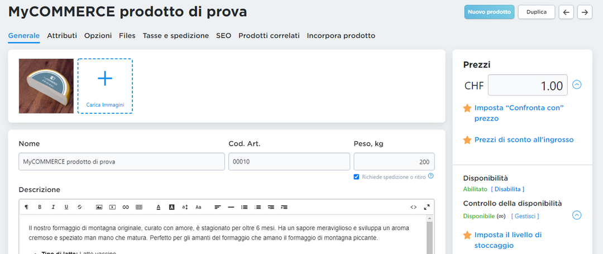This screenshot has width=603, height=254.
Task: Collapse the Controllo della disponibilità section chevron
Action: 576,215
